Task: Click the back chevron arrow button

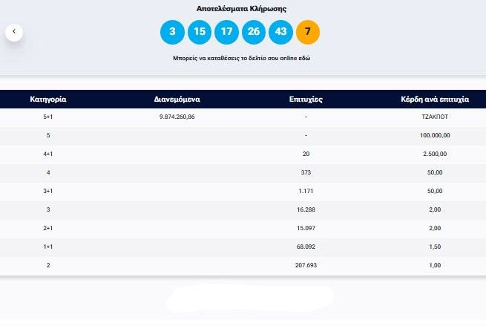Action: pos(13,32)
